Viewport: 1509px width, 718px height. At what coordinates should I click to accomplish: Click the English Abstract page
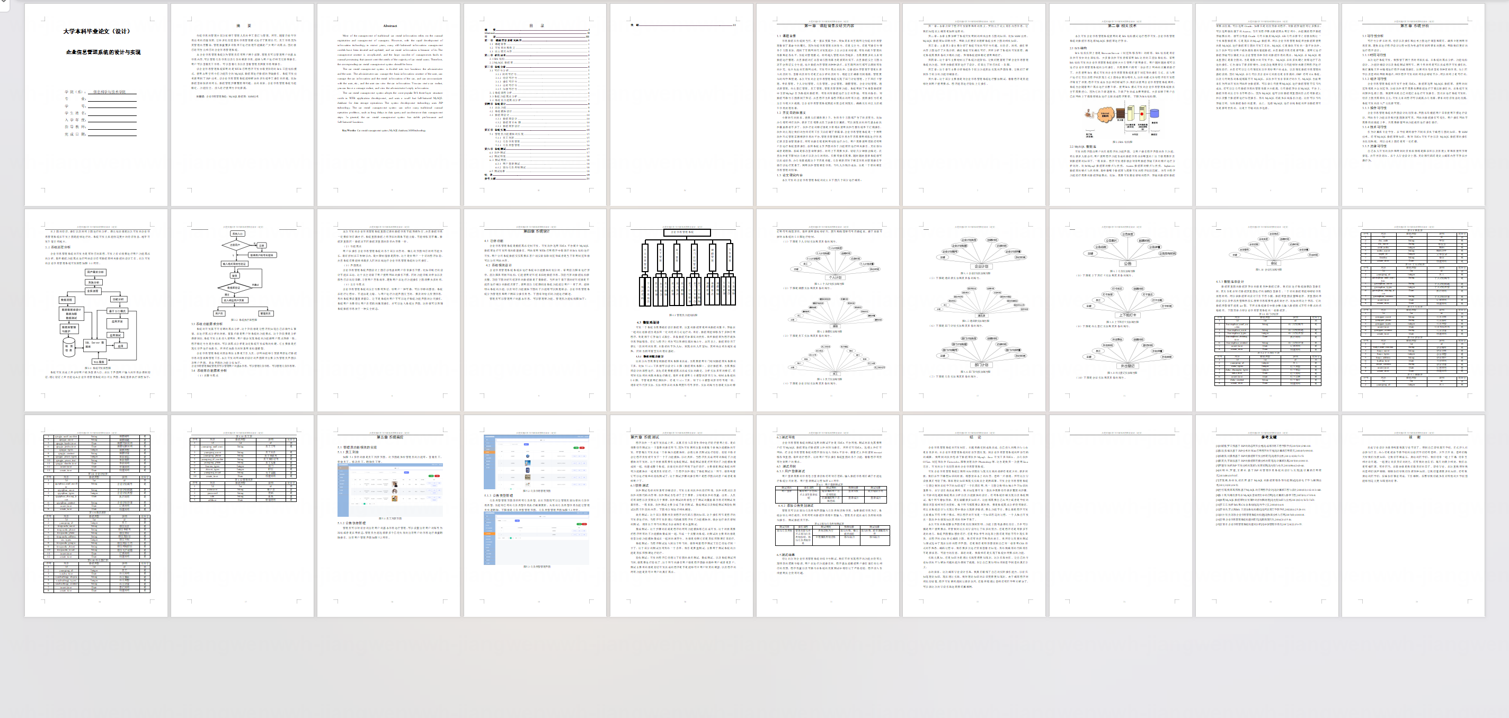pyautogui.click(x=388, y=105)
